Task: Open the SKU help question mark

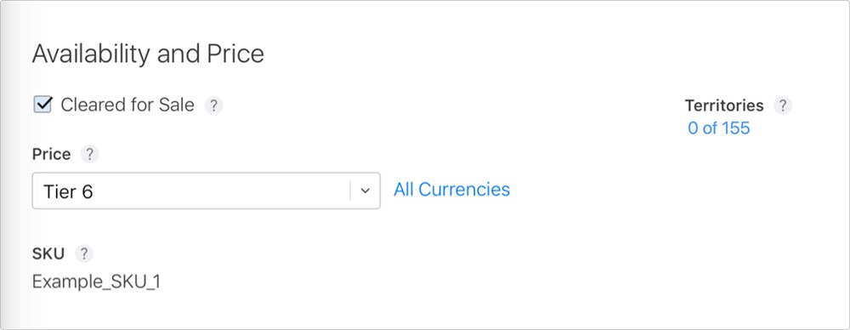Action: point(84,253)
